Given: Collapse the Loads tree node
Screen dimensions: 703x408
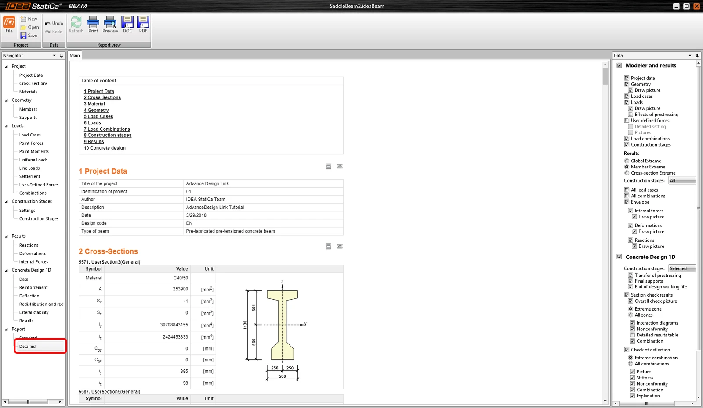Looking at the screenshot, I should click(x=6, y=126).
